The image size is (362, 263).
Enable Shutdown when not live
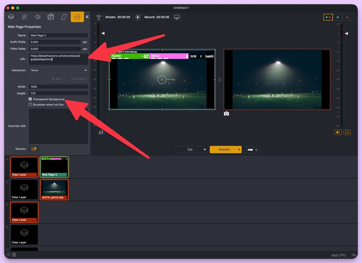[x=30, y=104]
